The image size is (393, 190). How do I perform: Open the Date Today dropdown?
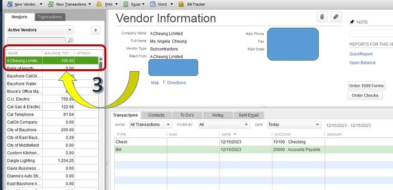pos(294,125)
